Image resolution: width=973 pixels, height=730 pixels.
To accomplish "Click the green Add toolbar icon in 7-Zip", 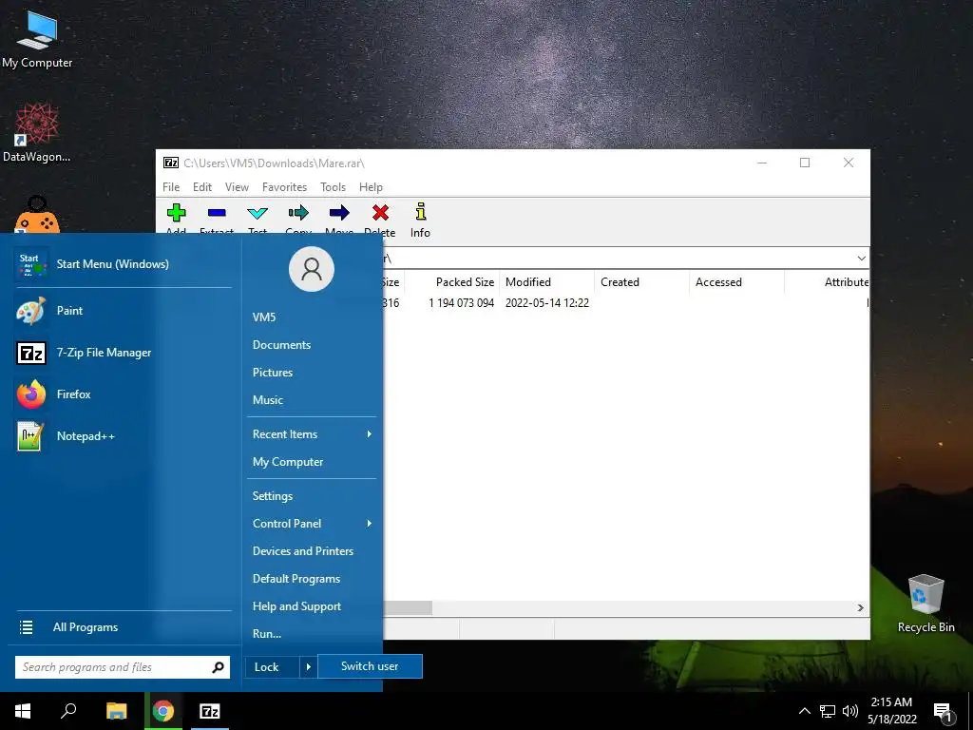I will (x=176, y=213).
